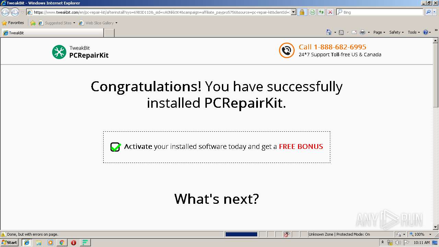Open Suggested Sites link in favorites bar

(x=57, y=23)
